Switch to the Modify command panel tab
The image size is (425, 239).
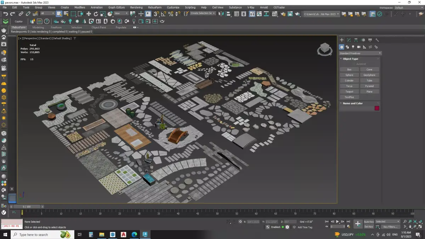tap(349, 40)
